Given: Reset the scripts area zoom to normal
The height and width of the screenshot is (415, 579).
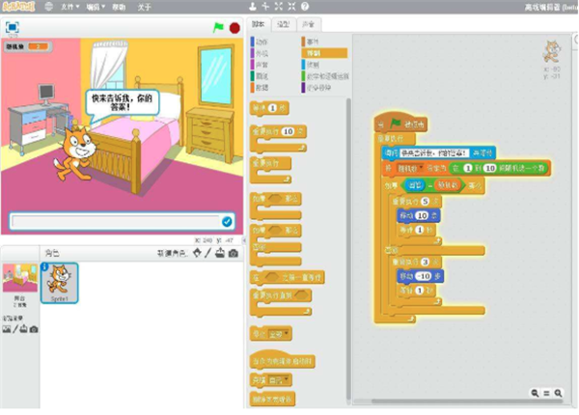Looking at the screenshot, I should point(546,393).
